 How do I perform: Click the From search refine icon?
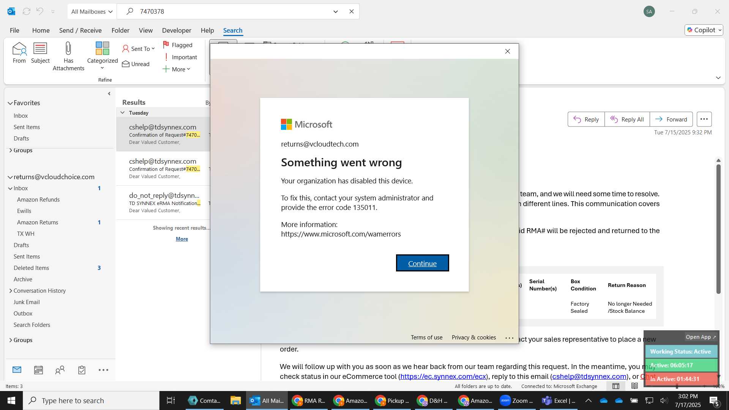19,53
